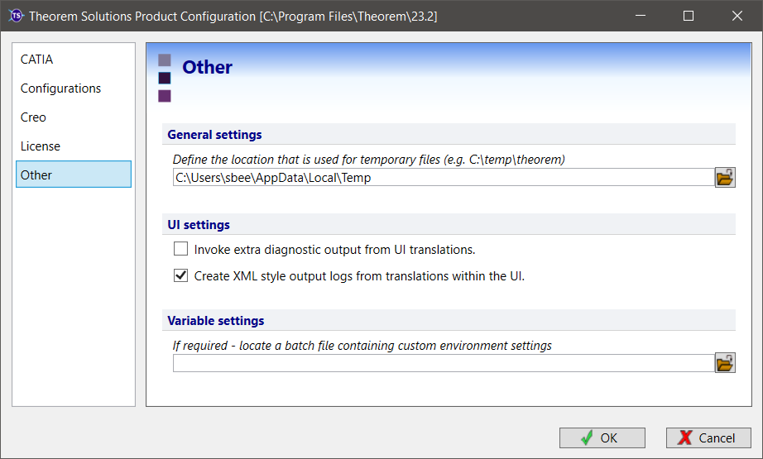763x459 pixels.
Task: Browse for temporary files folder
Action: [x=725, y=178]
